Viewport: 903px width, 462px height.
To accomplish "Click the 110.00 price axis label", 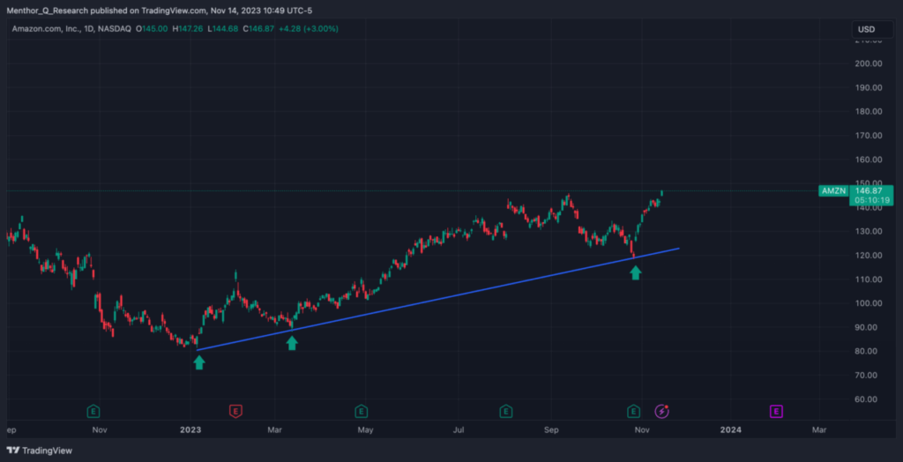I will pyautogui.click(x=868, y=279).
